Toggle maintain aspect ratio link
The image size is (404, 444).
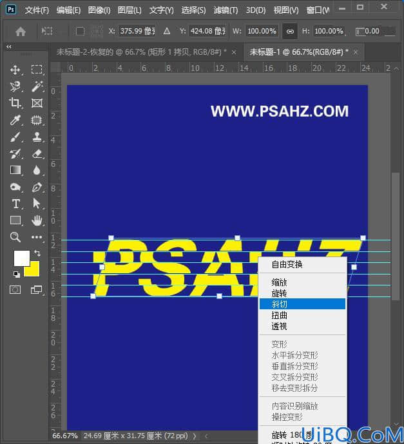point(290,31)
